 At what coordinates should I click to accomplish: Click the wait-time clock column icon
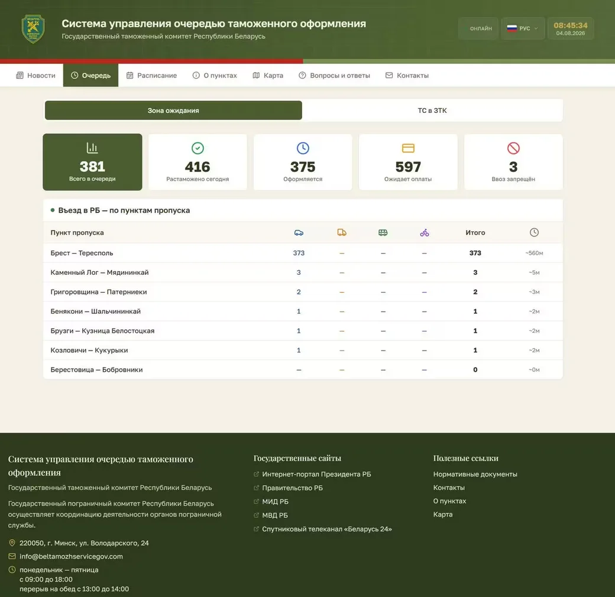(534, 232)
